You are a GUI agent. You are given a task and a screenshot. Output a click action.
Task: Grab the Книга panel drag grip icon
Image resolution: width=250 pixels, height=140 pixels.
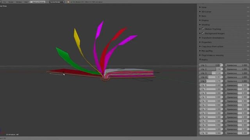248,59
